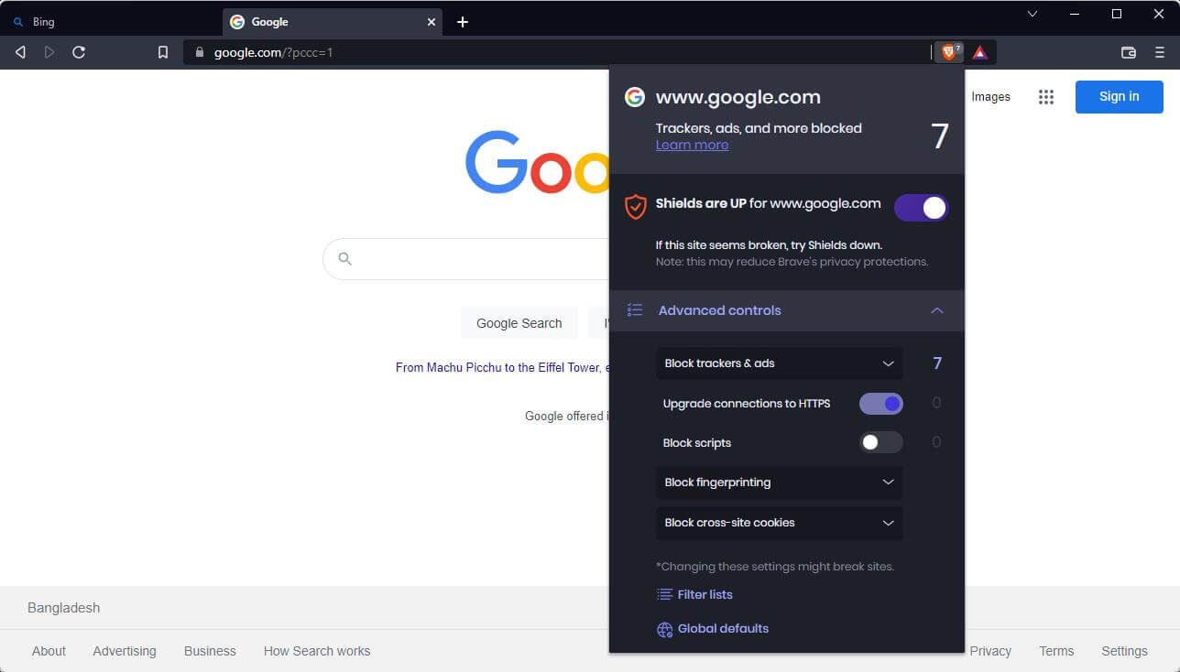Click the Advanced controls list icon
1180x672 pixels.
pos(635,310)
